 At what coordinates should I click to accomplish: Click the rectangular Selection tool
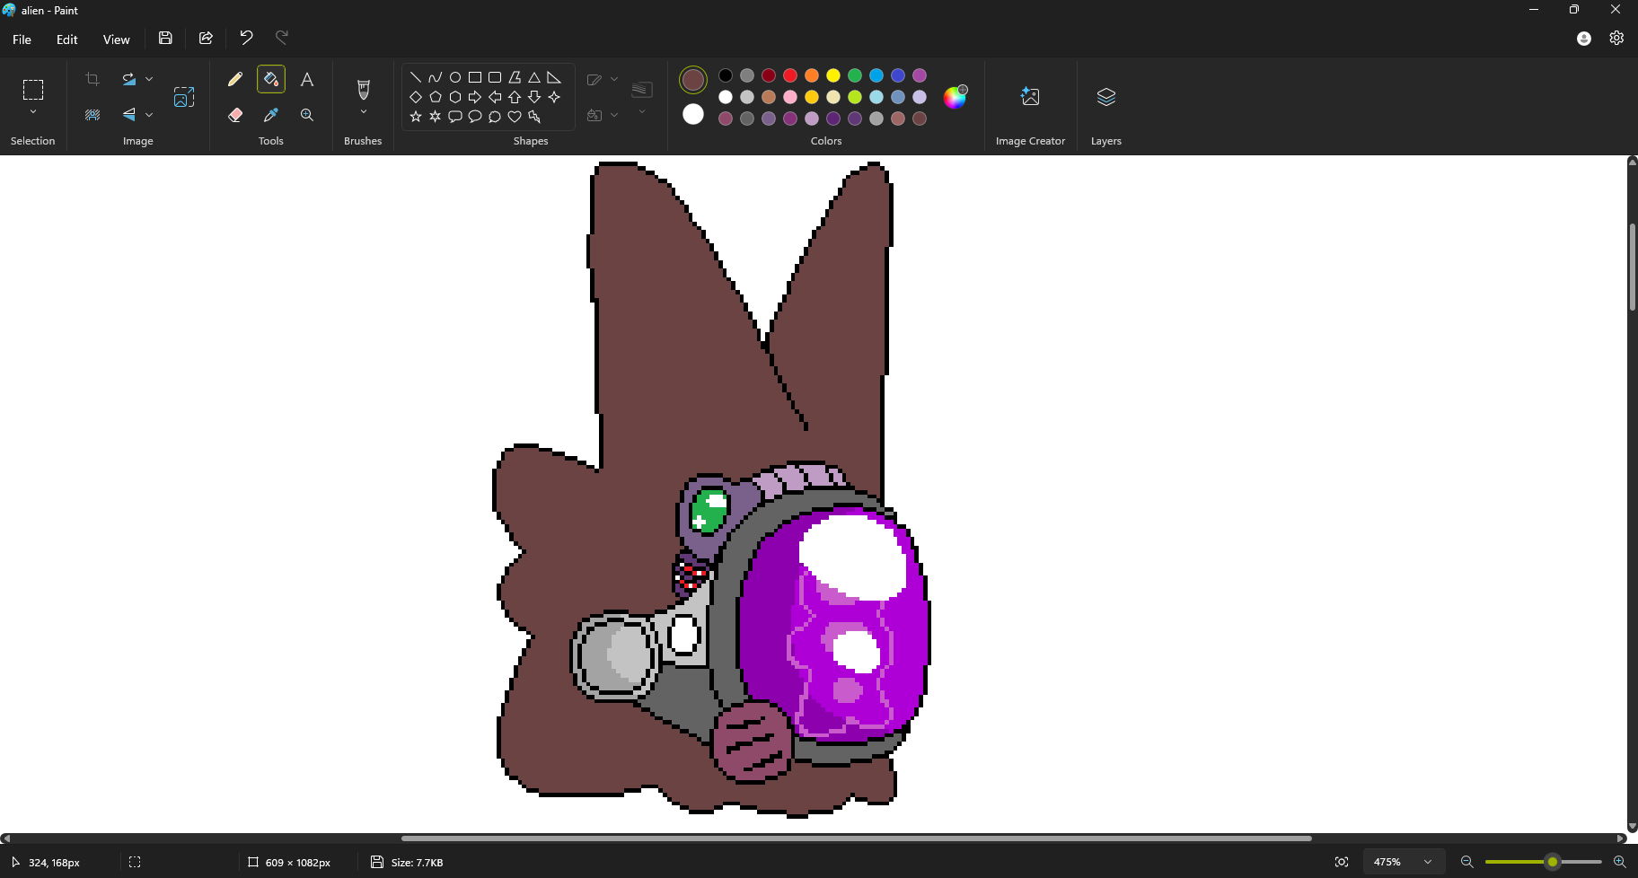[33, 90]
